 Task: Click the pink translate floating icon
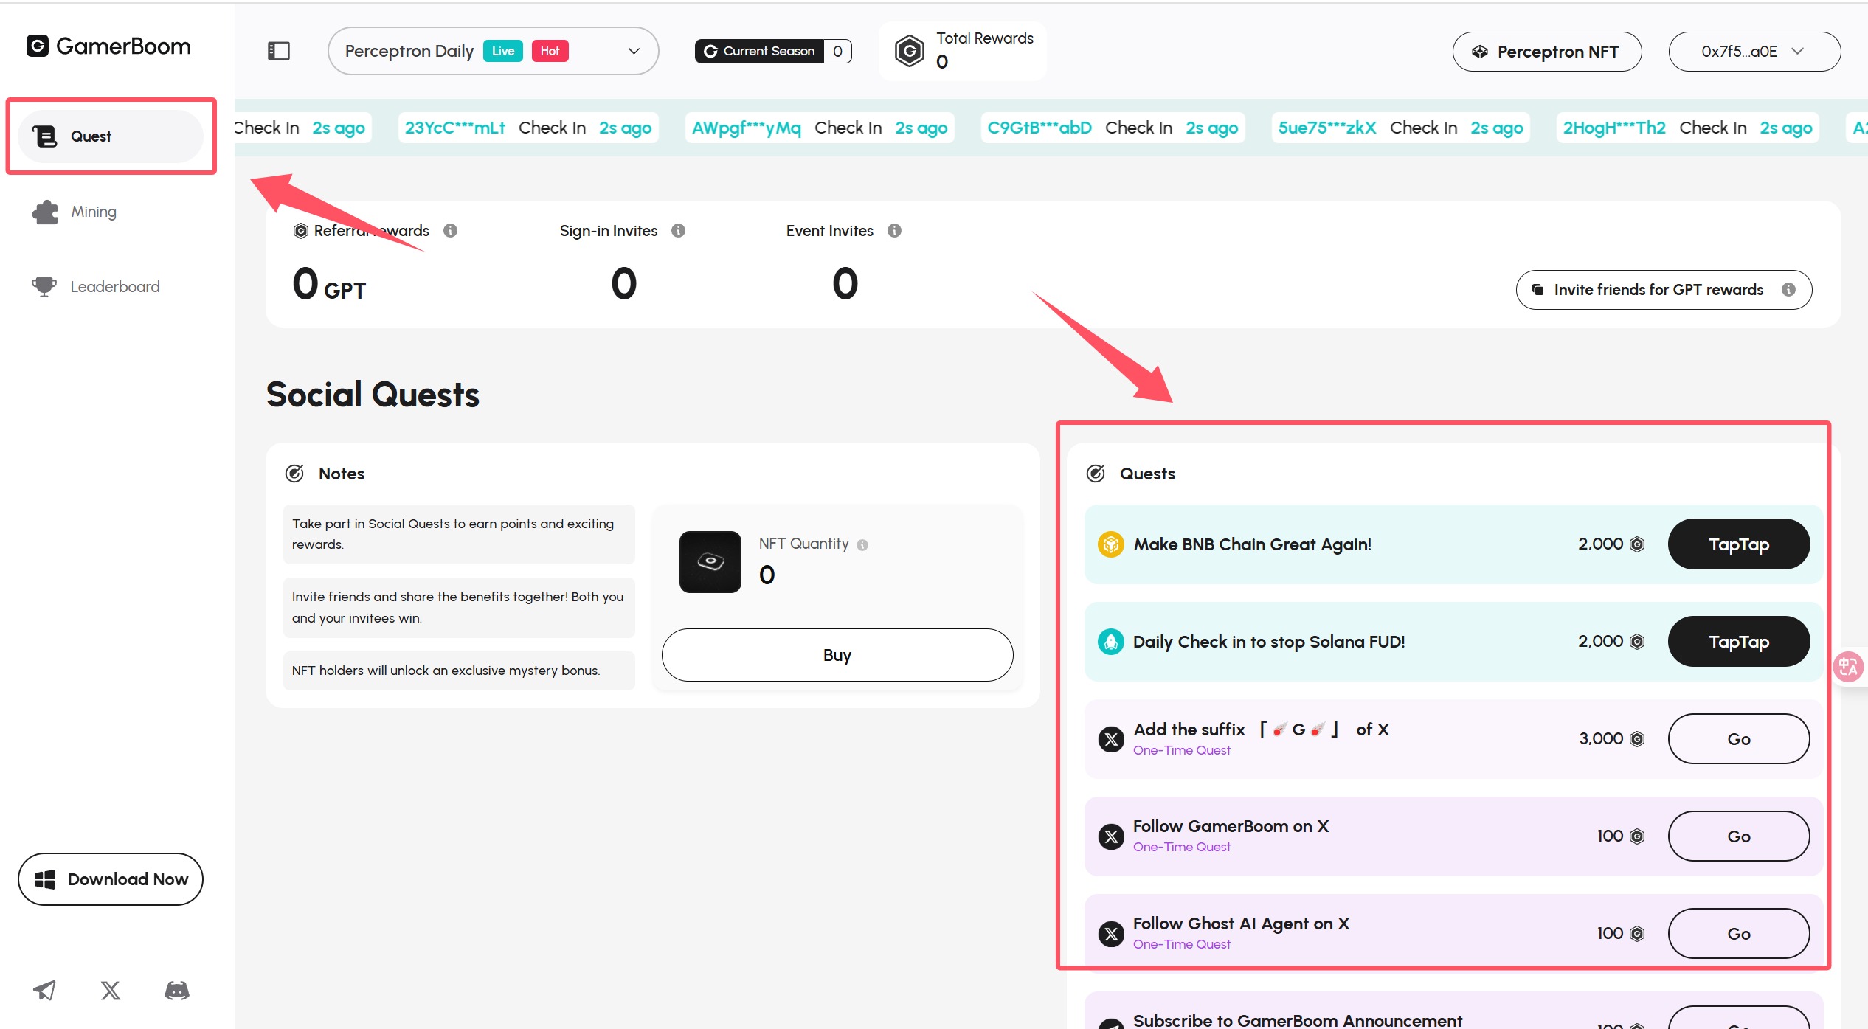coord(1848,667)
